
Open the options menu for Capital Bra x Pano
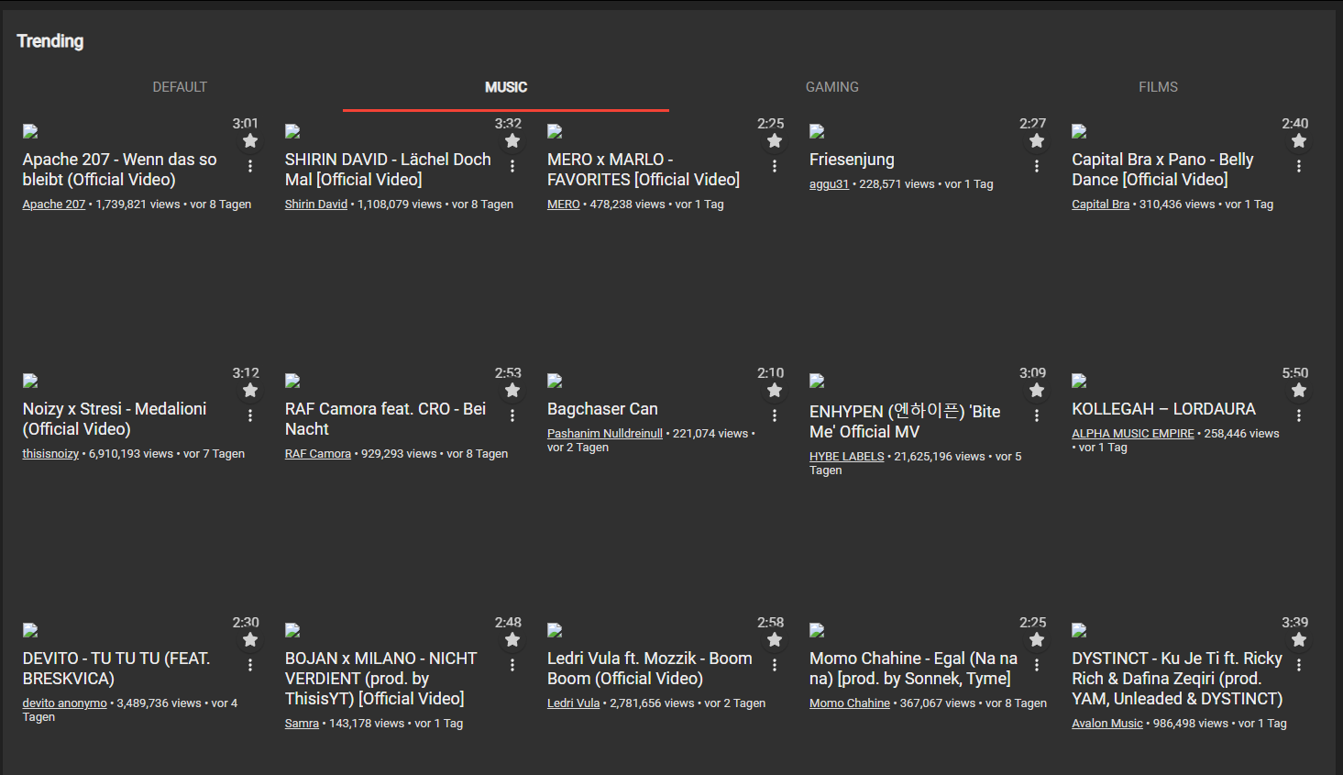pos(1299,165)
